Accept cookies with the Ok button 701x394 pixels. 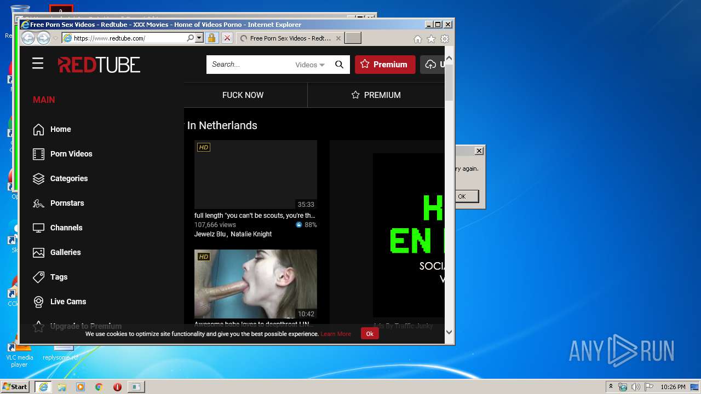370,334
